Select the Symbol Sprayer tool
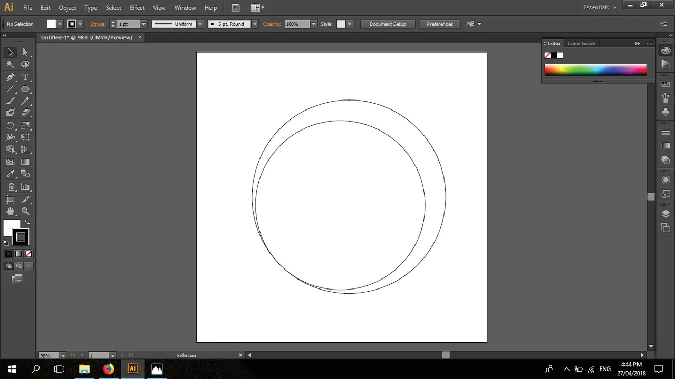Screen dimensions: 675x379 coord(10,187)
